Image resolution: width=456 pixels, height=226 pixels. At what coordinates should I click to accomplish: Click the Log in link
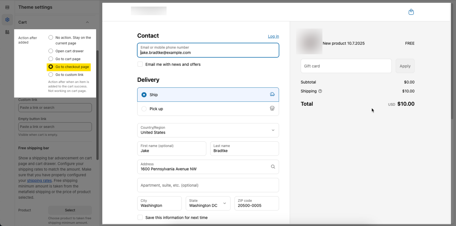point(273,36)
